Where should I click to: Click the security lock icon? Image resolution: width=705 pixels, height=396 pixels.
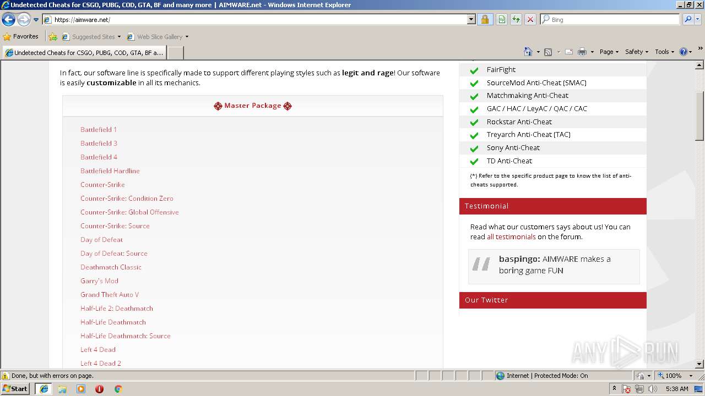[485, 19]
